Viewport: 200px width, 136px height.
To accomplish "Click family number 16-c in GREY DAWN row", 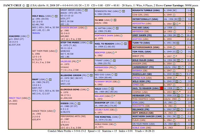I will (189, 35).
